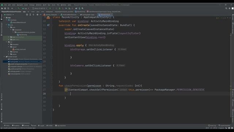Select settings.gradle in the tree
The image size is (234, 132).
[19, 71]
